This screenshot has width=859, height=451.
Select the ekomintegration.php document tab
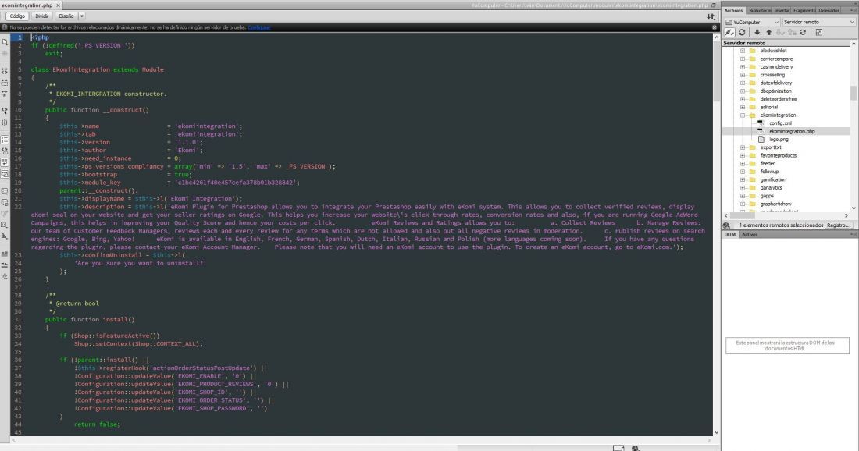click(x=27, y=5)
